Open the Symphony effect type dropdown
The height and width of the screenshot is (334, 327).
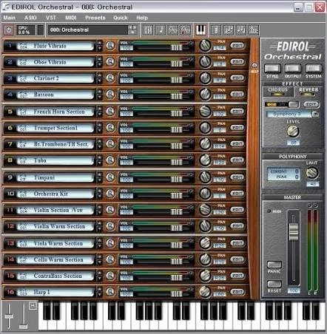[x=315, y=114]
